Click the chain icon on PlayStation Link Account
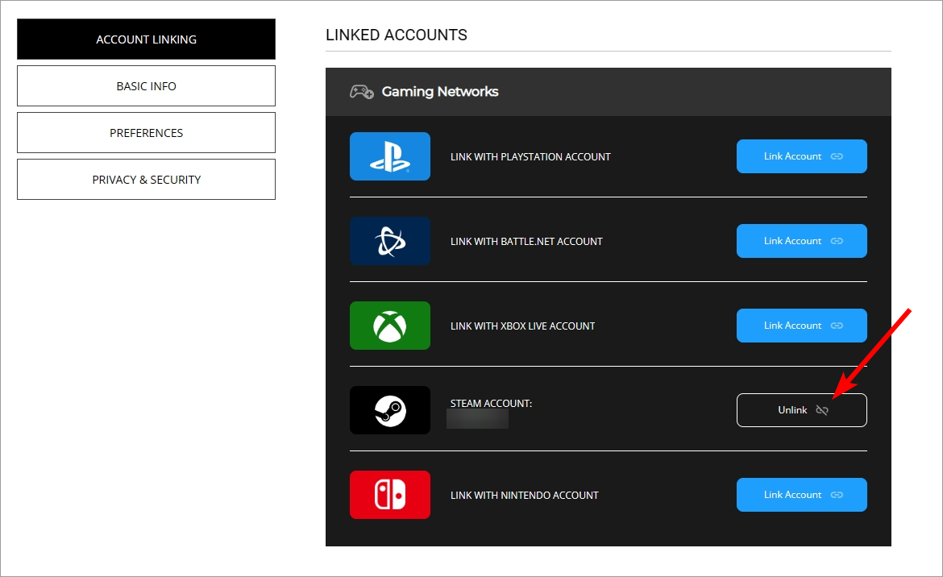This screenshot has height=577, width=943. point(837,156)
